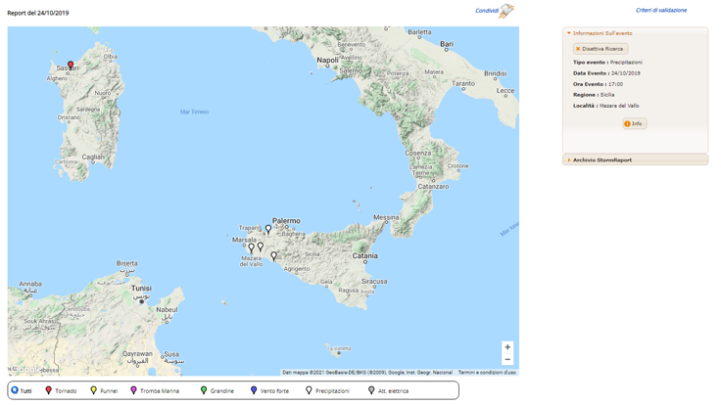Zoom in on the map
Viewport: 721px width, 405px height.
click(x=507, y=347)
